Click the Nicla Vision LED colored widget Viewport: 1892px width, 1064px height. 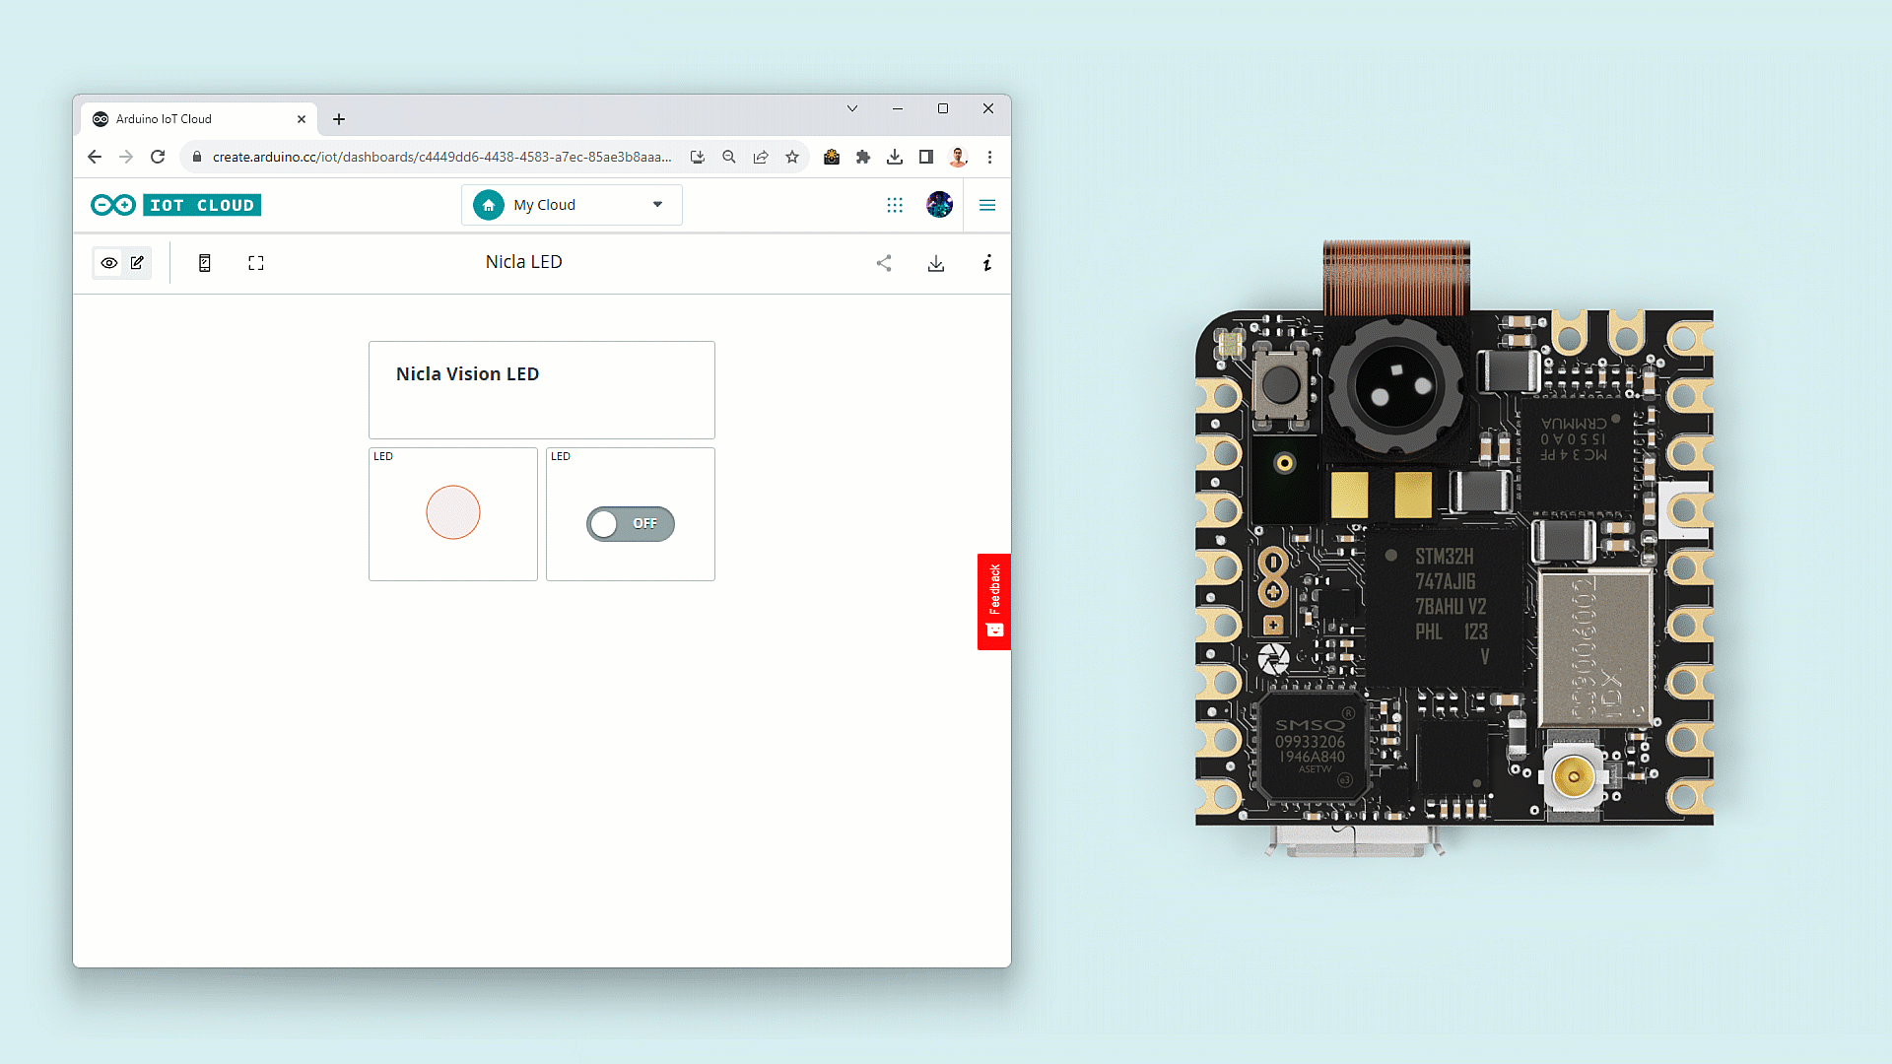coord(541,390)
